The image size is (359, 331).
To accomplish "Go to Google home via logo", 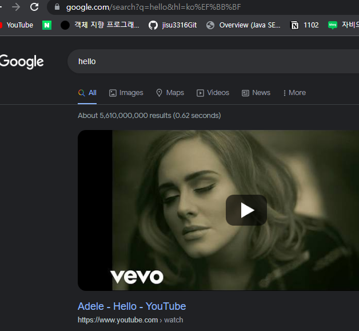I will point(22,61).
